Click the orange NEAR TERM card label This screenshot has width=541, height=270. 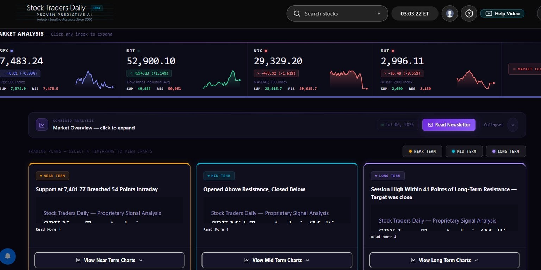52,176
